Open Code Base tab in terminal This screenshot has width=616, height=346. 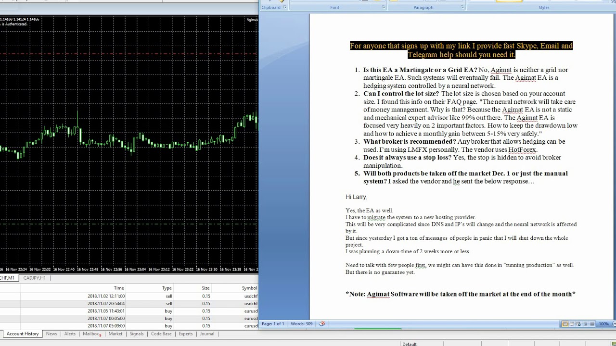[161, 334]
